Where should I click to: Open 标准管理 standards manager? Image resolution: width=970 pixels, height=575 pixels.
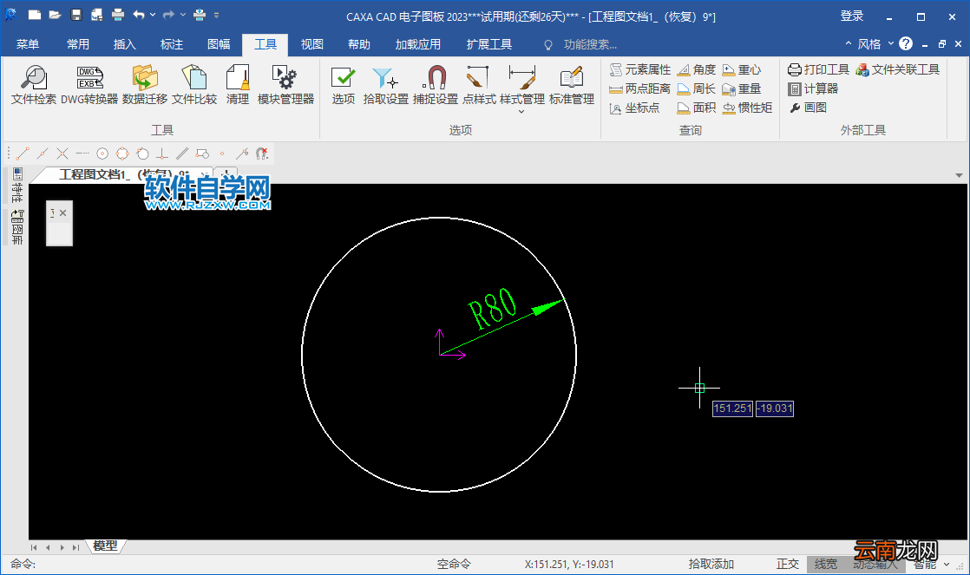pyautogui.click(x=572, y=85)
